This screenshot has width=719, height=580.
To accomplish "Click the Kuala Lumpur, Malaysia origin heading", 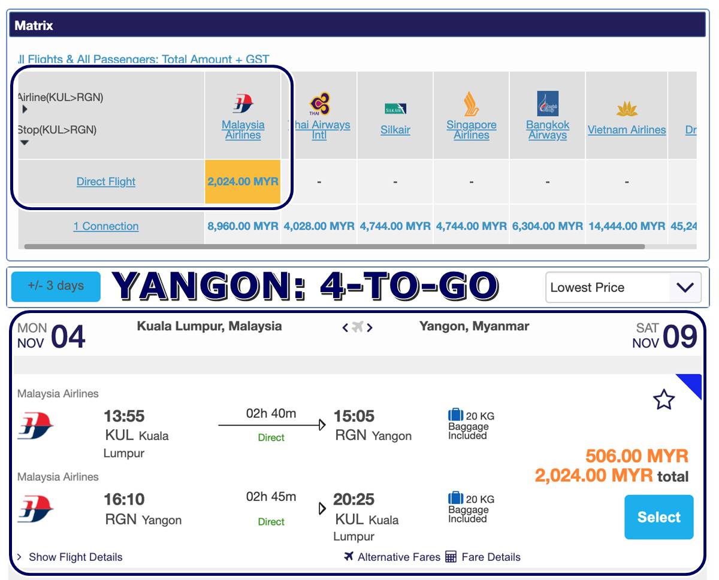I will pyautogui.click(x=209, y=326).
